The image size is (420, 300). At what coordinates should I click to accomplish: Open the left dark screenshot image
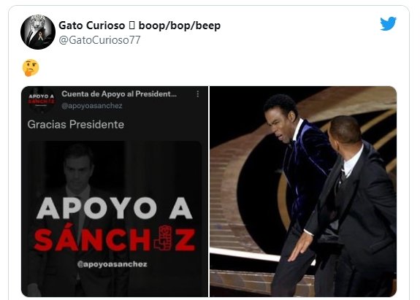pyautogui.click(x=115, y=191)
